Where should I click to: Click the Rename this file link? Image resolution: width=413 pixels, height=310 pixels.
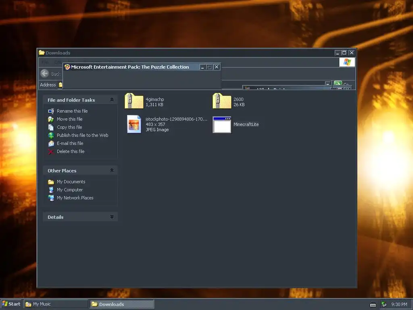click(x=72, y=111)
